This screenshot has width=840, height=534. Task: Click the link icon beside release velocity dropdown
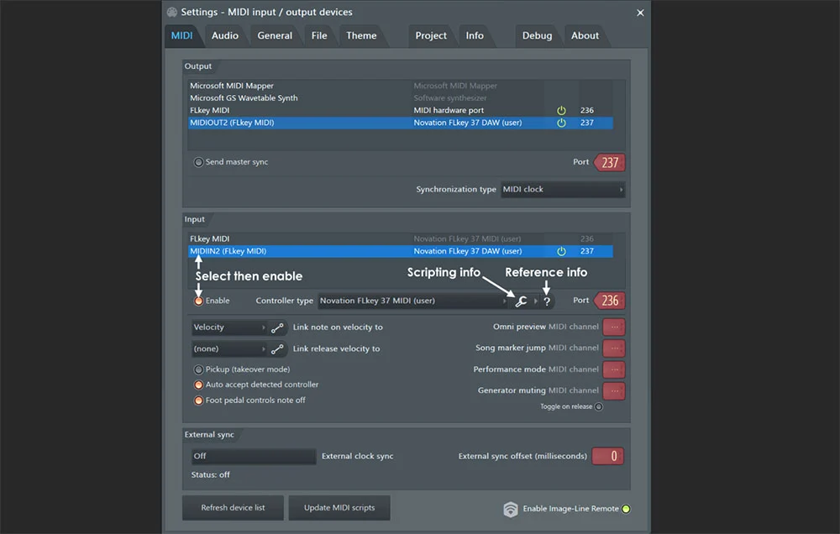pyautogui.click(x=278, y=348)
